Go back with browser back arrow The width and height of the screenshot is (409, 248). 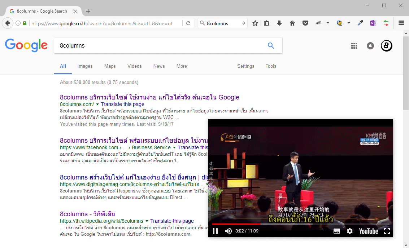pyautogui.click(x=8, y=23)
